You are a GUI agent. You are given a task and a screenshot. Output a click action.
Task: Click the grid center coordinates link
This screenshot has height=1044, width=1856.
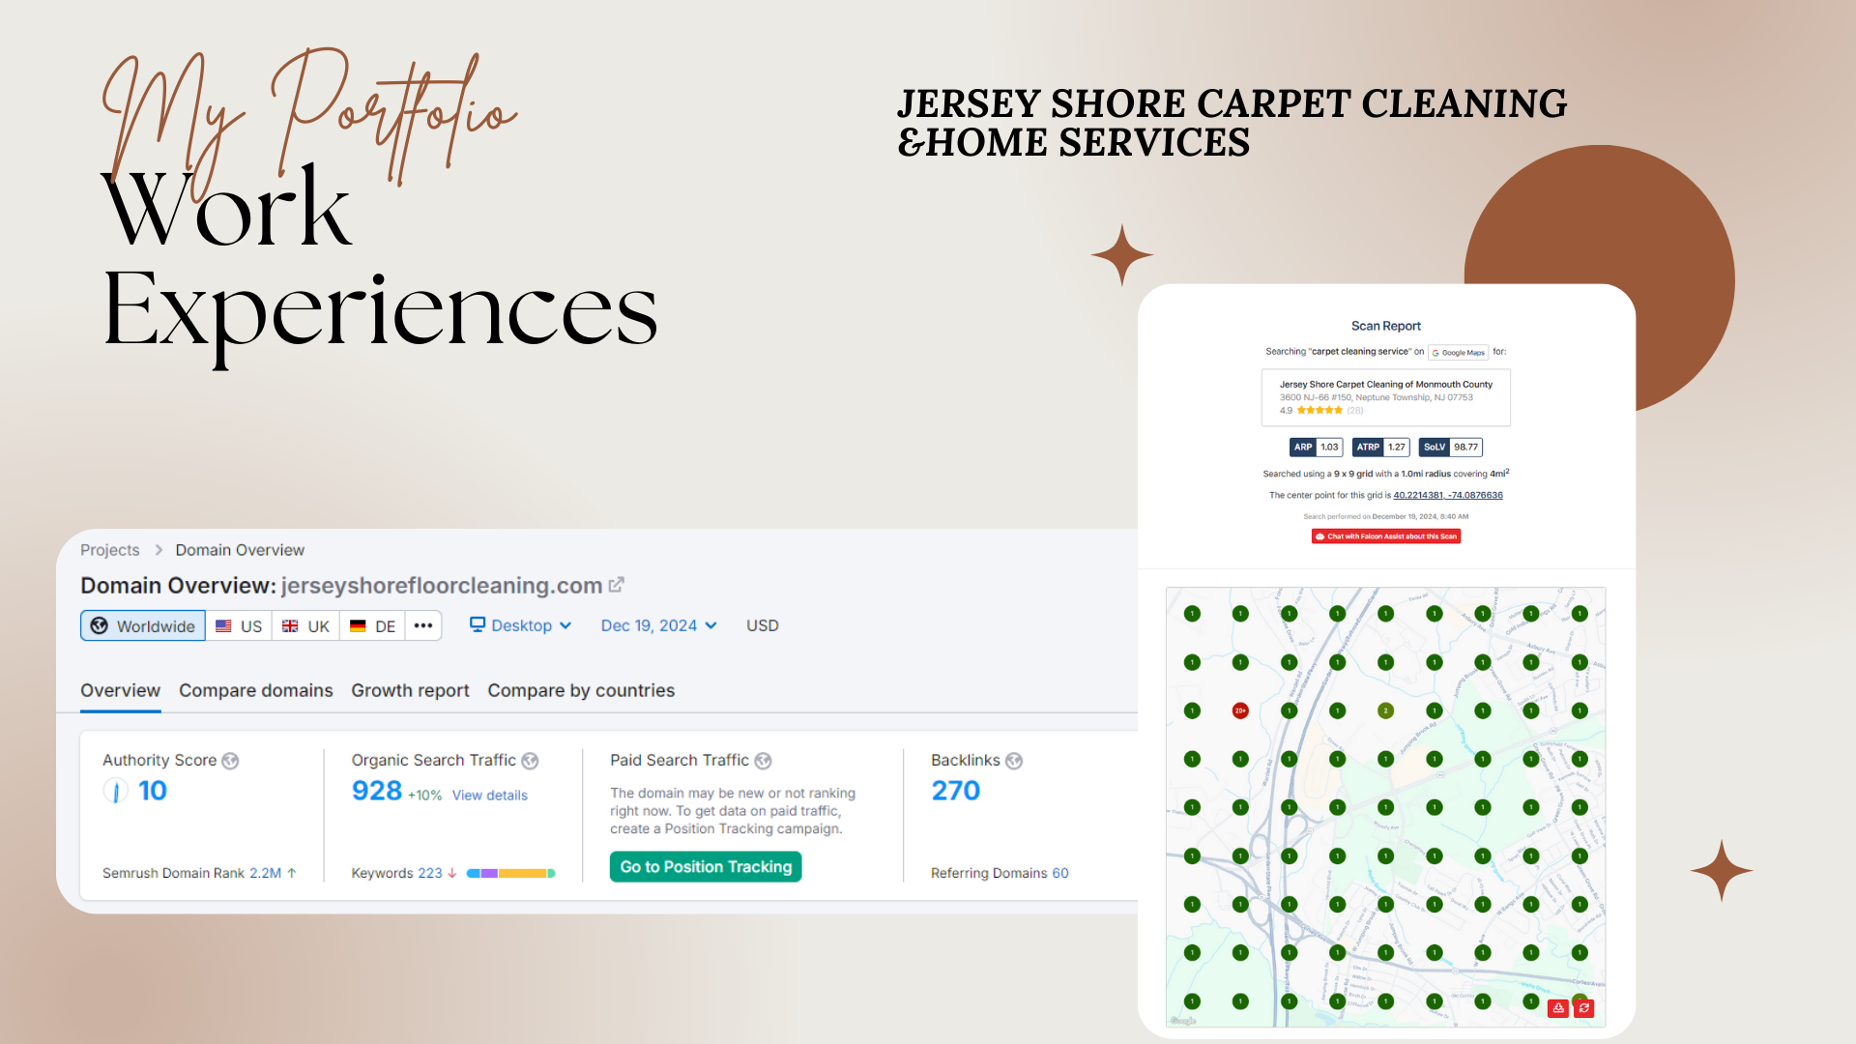pos(1447,495)
